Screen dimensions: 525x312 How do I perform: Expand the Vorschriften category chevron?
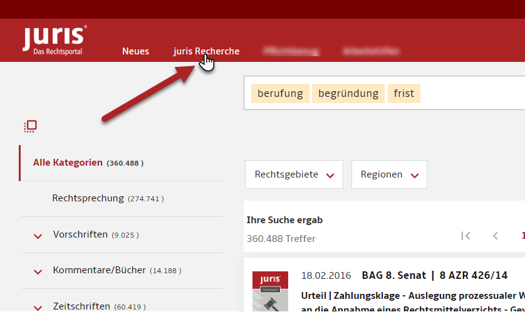point(38,236)
